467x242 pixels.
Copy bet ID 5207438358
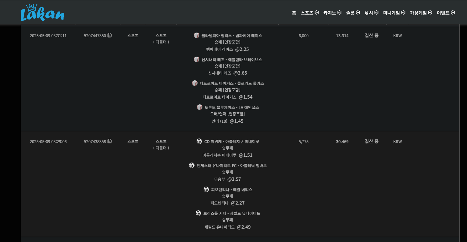(x=110, y=141)
